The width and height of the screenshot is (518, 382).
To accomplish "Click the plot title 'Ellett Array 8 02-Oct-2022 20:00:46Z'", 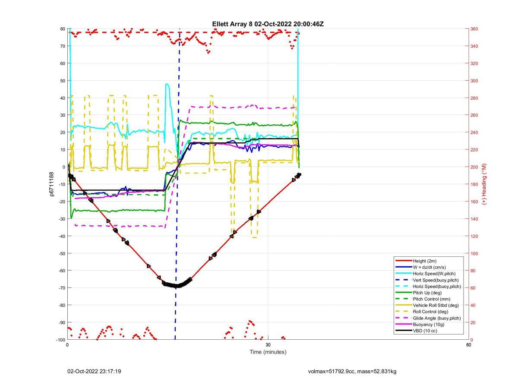I will coord(268,24).
